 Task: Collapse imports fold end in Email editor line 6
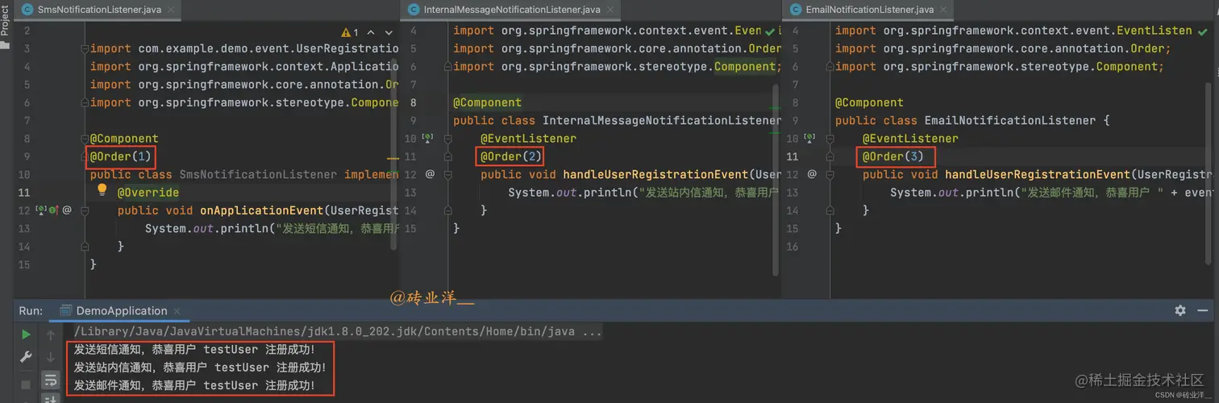click(x=830, y=67)
